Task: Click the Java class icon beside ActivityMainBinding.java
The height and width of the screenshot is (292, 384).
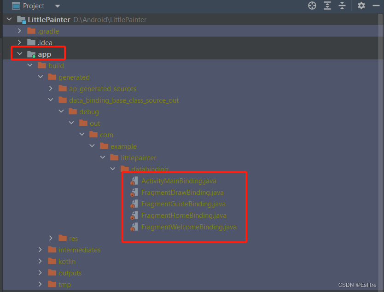Action: (x=134, y=181)
